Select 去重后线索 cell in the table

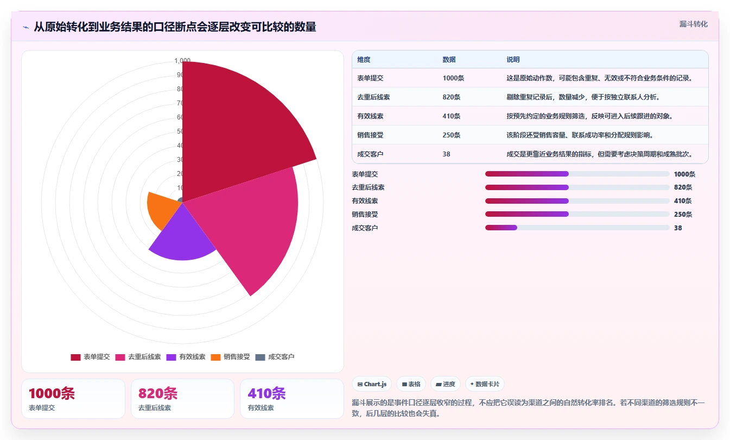373,97
